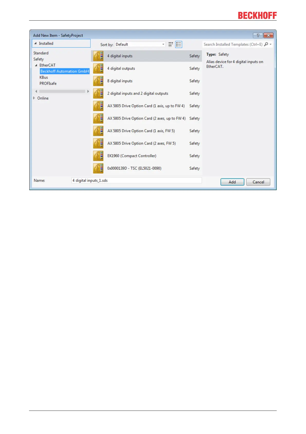Collapse the EtherCAT tree node
306x434 pixels.
[x=36, y=65]
